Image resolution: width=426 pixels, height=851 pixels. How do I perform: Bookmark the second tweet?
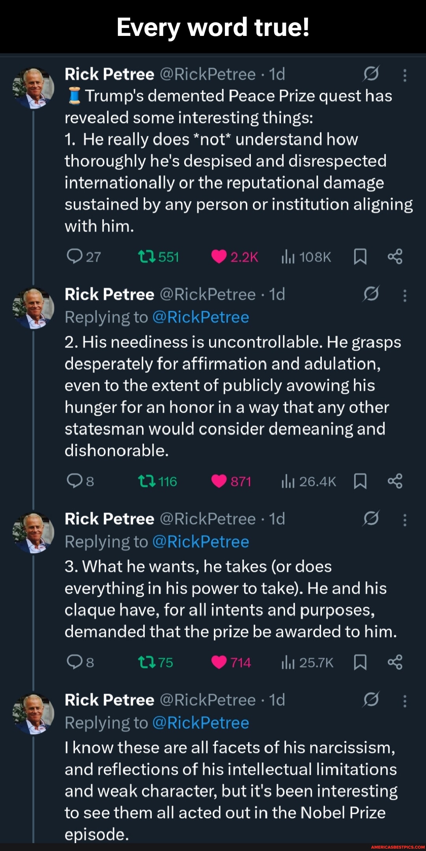(361, 481)
